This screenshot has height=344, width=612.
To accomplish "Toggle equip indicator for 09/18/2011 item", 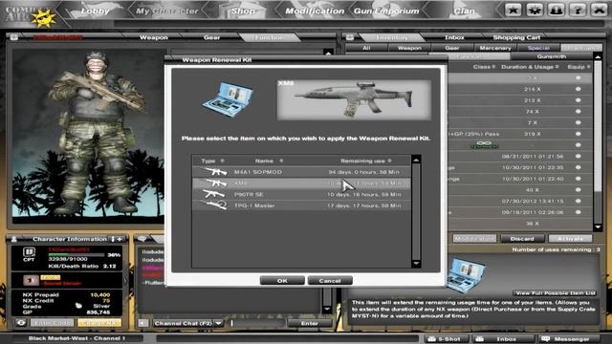I will (578, 212).
